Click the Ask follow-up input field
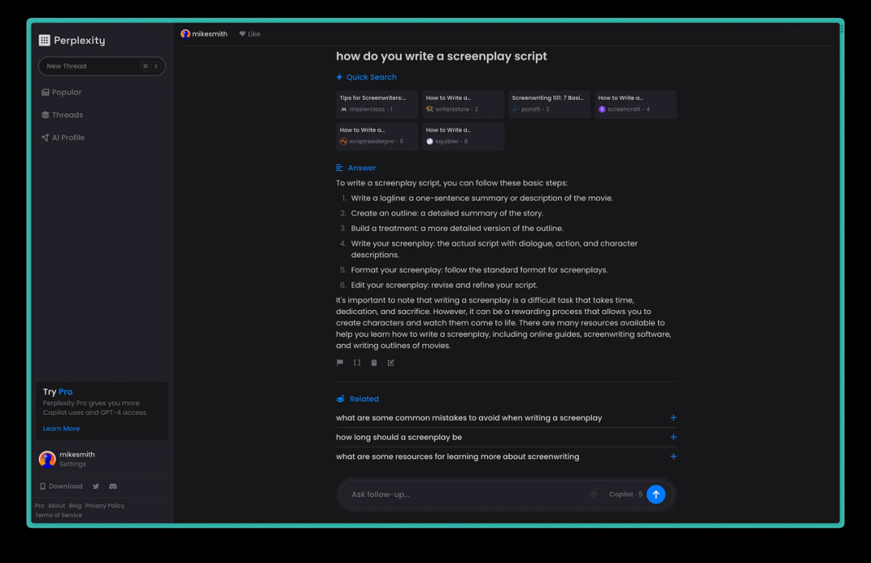871x563 pixels. (464, 495)
